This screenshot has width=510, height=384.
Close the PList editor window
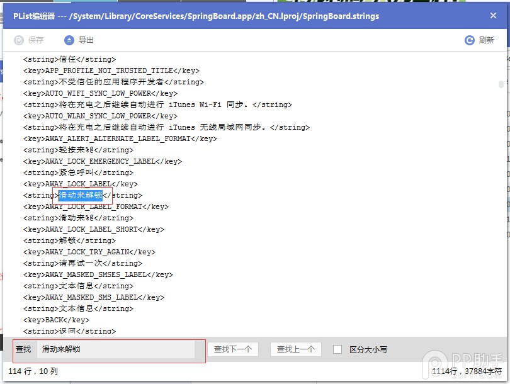coord(493,16)
